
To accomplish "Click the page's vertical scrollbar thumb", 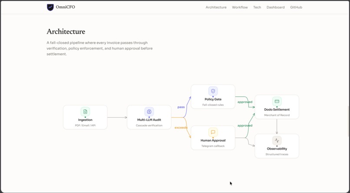I will pos(349,121).
